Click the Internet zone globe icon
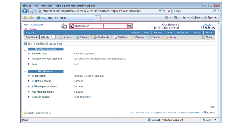 (x=149, y=120)
